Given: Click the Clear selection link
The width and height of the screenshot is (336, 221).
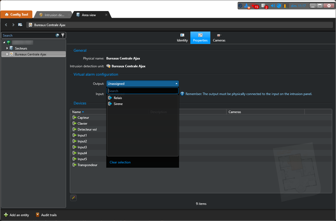Looking at the screenshot, I should tap(120, 162).
